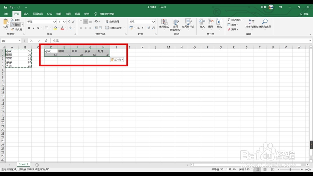Toggle Middle Align vertical alignment
The width and height of the screenshot is (313, 176).
[x=85, y=22]
